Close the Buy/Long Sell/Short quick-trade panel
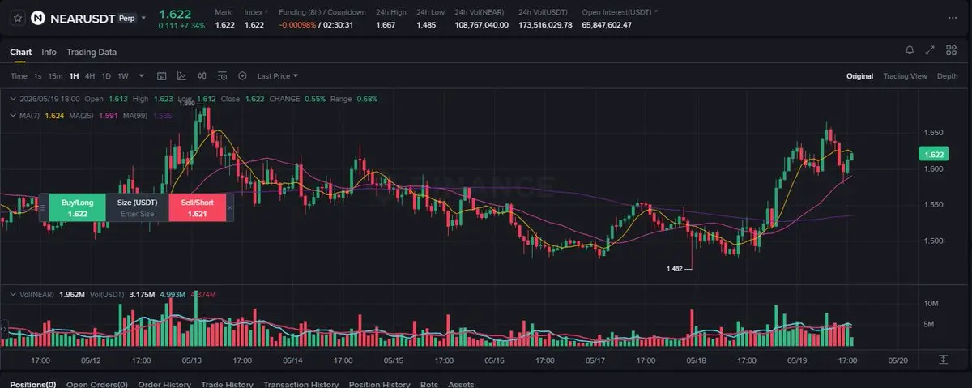The height and width of the screenshot is (388, 972). (x=229, y=207)
